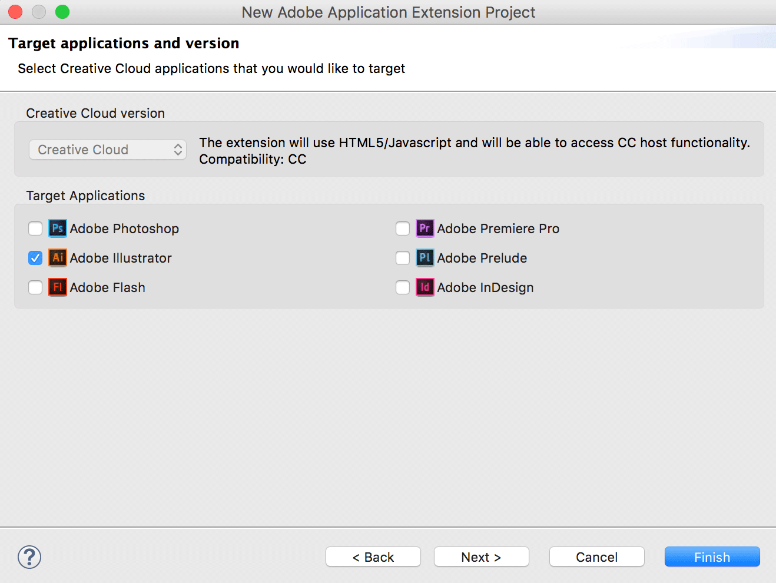Cancel the extension project wizard
This screenshot has width=776, height=583.
(597, 557)
